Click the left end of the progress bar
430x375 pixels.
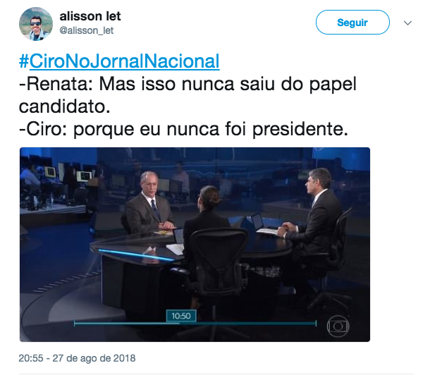click(75, 324)
